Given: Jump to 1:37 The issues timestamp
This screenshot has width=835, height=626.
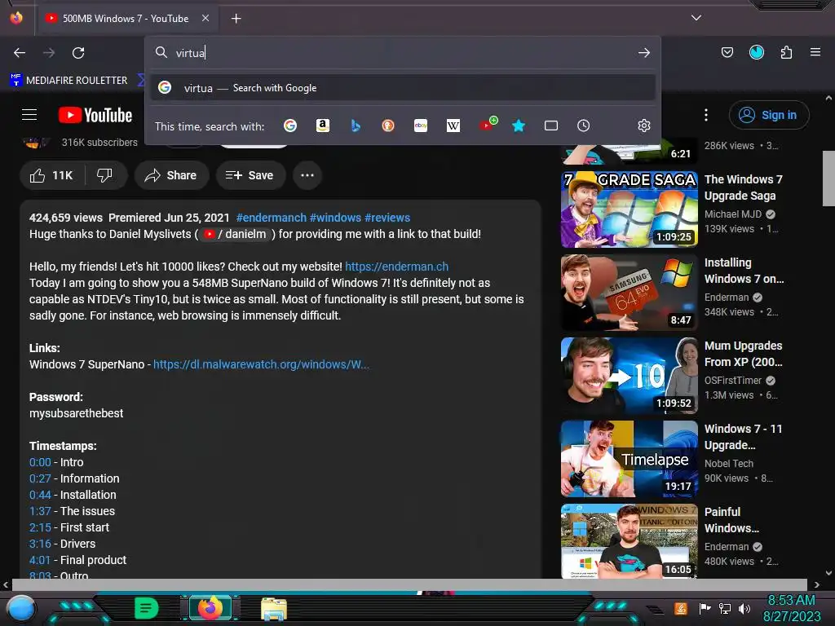Looking at the screenshot, I should (x=41, y=512).
